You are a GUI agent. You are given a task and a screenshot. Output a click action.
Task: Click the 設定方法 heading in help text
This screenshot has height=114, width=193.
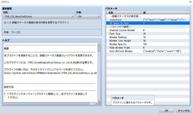[x=9, y=87]
